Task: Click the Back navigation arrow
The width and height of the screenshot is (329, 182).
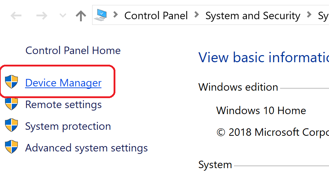Action: coord(16,16)
